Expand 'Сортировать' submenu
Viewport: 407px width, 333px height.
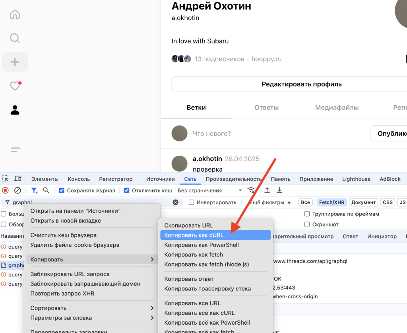(92, 308)
